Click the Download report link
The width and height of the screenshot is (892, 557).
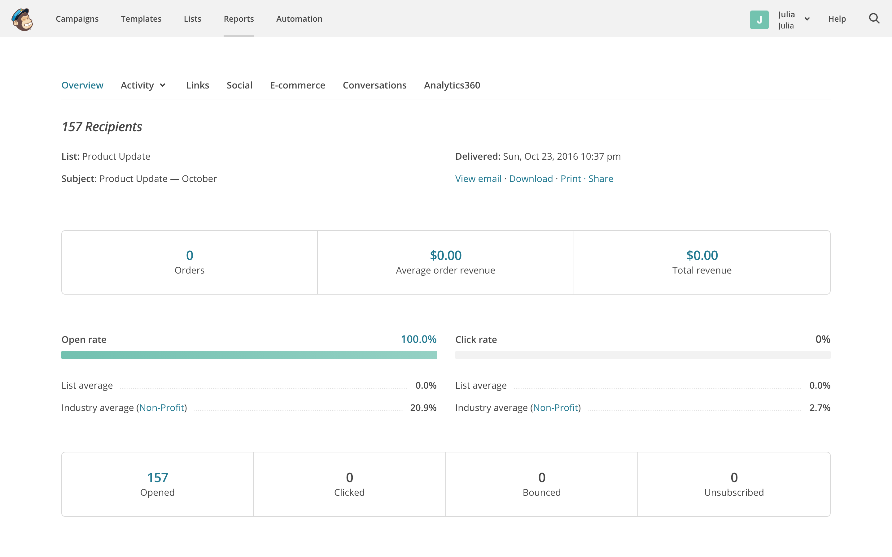(x=531, y=179)
